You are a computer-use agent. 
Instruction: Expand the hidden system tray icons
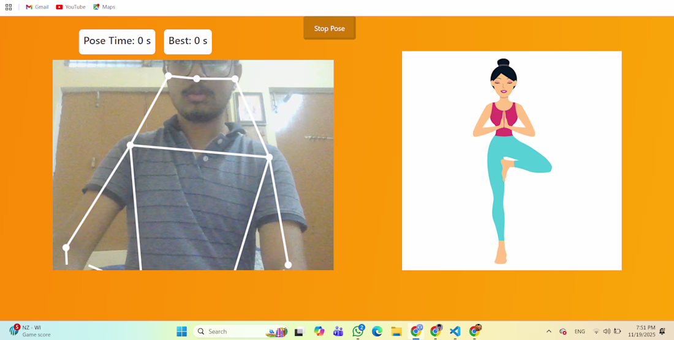(x=549, y=331)
